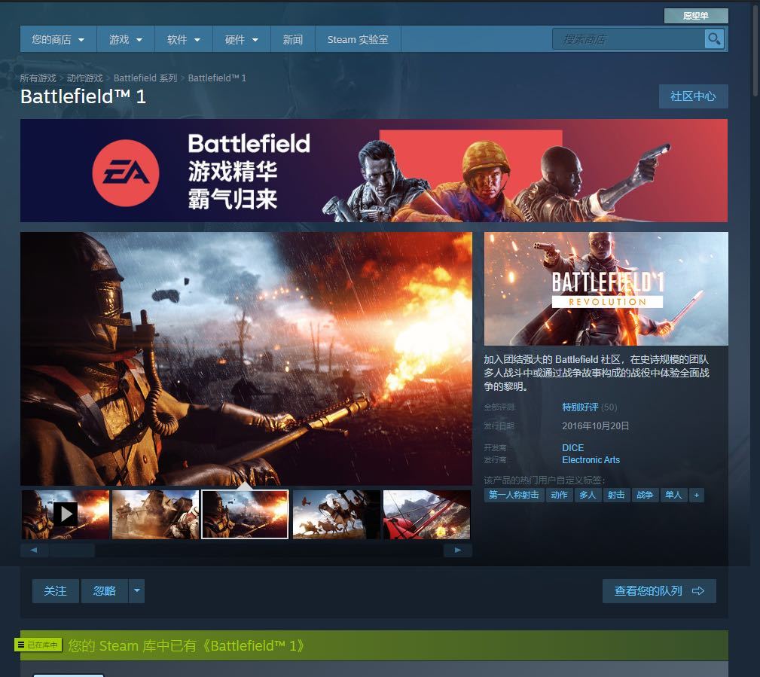Click the 关注 button
This screenshot has width=760, height=677.
[55, 591]
